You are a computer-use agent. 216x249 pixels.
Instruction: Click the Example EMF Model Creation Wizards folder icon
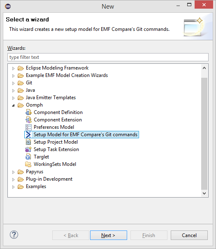(x=21, y=75)
